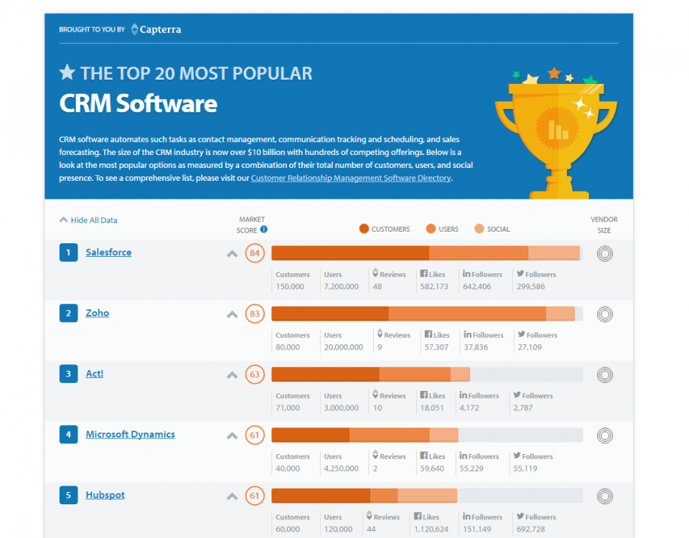Click Hubspot Twitter Followers icon

(x=520, y=516)
